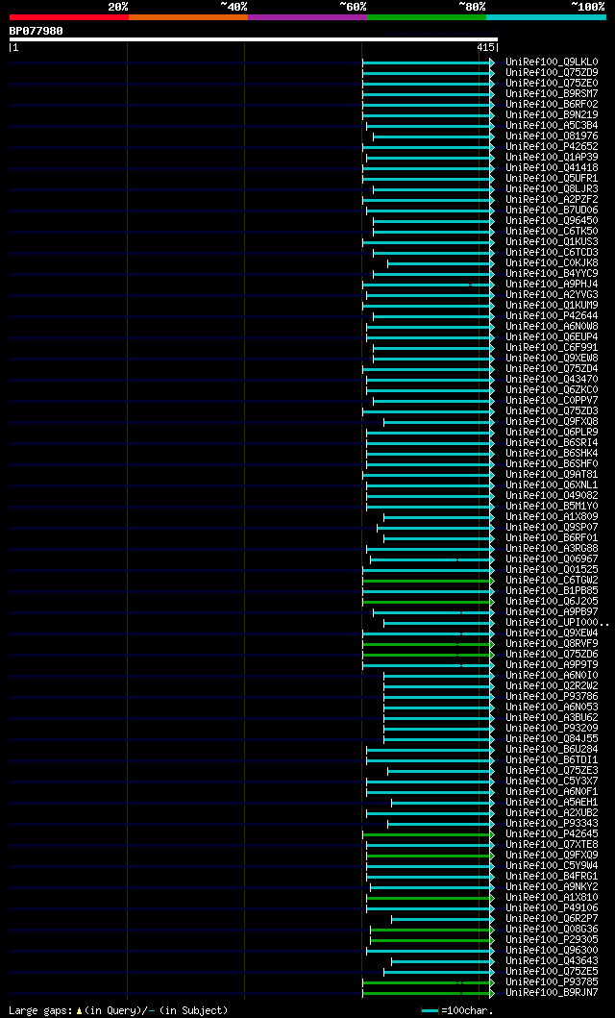Select the truncated hit UniRef100_UPI000..

[557, 623]
